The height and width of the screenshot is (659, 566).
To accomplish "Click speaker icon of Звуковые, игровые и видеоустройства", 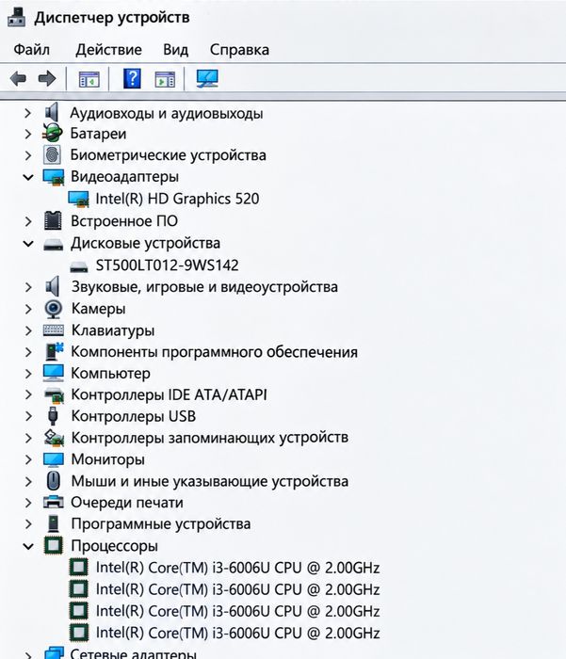I will click(53, 286).
